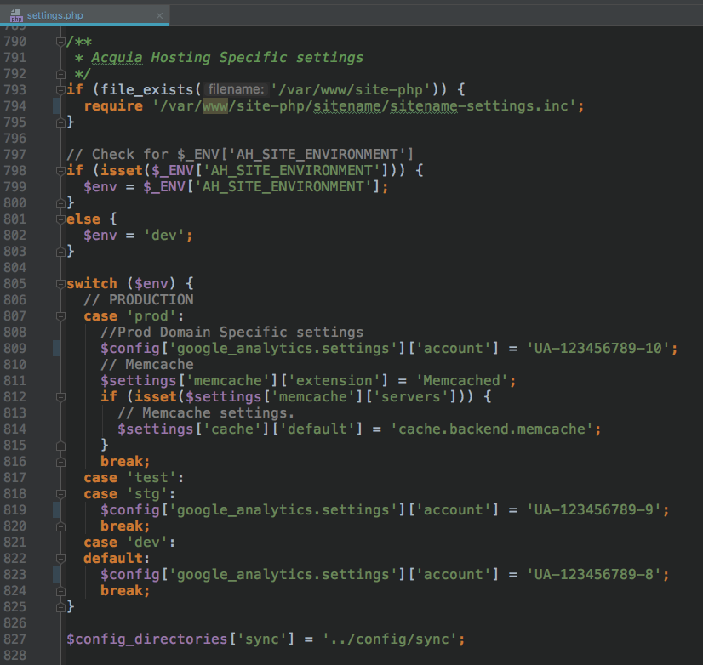Click the '// Memcache settings.' comment
Viewport: 703px width, 665px height.
[x=206, y=413]
